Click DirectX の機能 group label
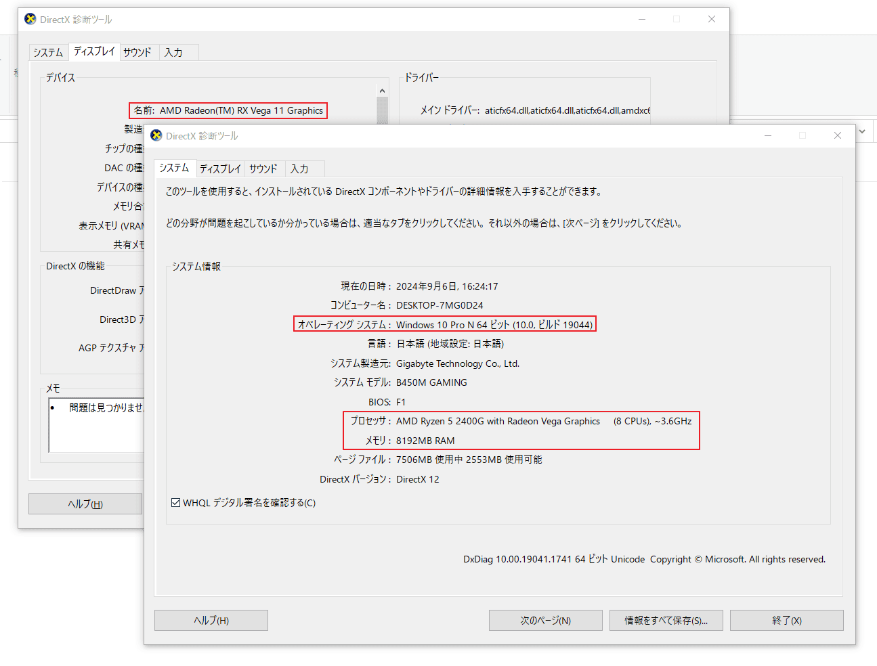877x666 pixels. coord(75,266)
